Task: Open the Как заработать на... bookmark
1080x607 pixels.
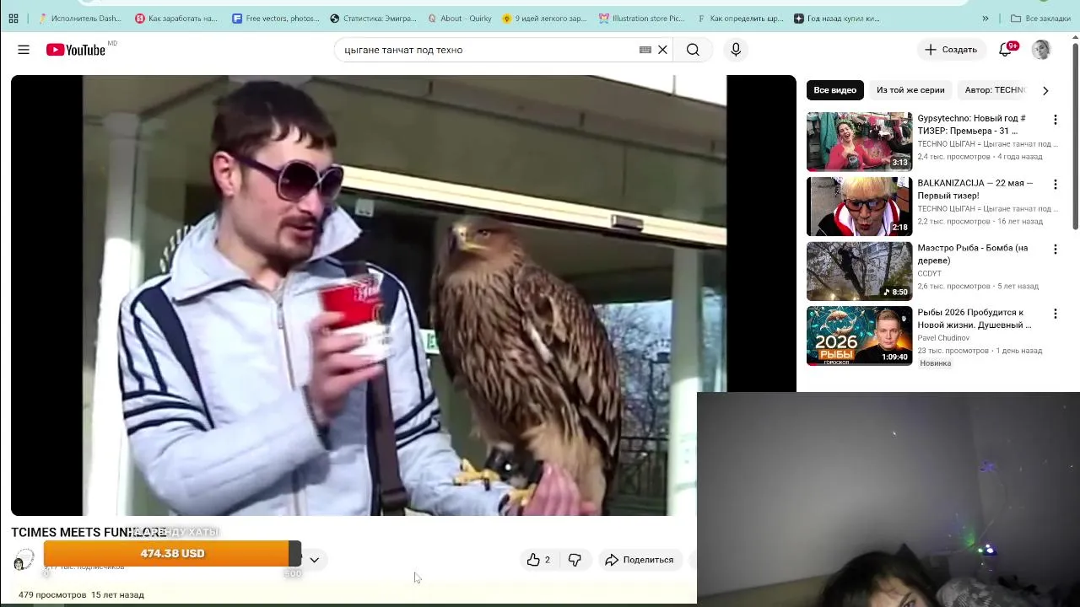Action: [x=176, y=18]
